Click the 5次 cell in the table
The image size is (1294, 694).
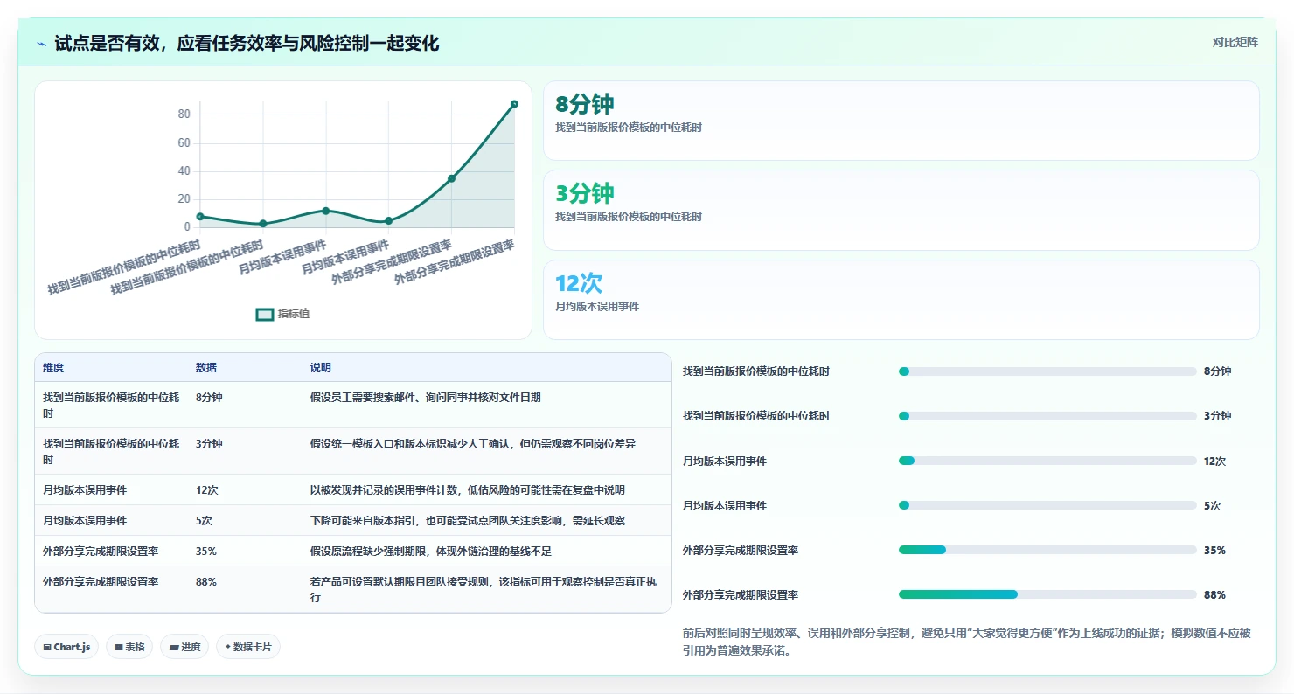(205, 520)
